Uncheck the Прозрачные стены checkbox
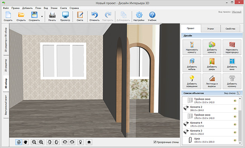Screen dimensions: 245x148 (155, 142)
